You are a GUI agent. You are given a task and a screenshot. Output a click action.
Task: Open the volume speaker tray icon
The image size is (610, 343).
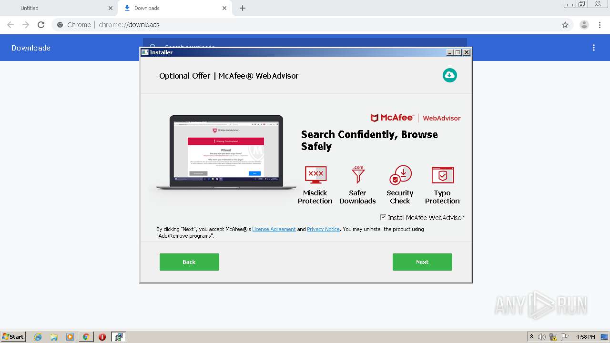click(541, 337)
